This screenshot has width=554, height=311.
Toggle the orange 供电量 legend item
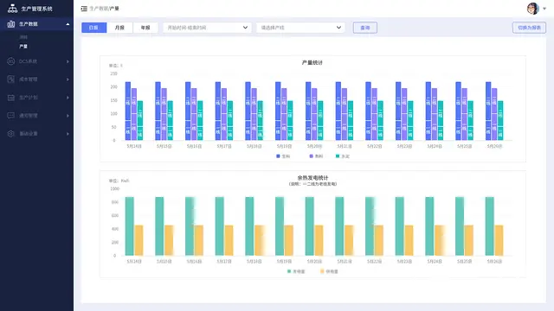[329, 271]
